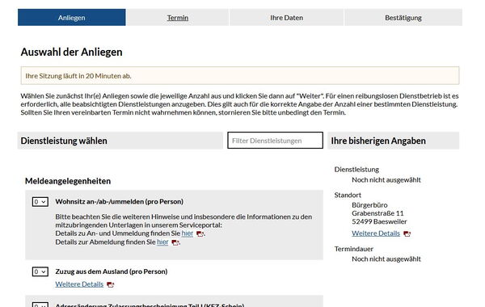The width and height of the screenshot is (485, 307).
Task: Select the Bestätigung step tab
Action: 403,17
